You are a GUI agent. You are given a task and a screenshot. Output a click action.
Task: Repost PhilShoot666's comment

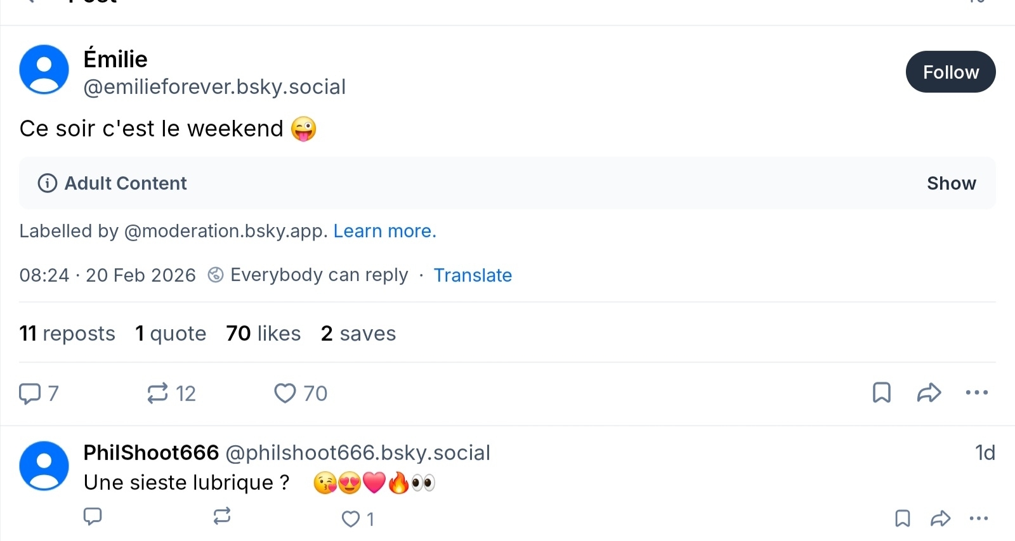point(221,517)
